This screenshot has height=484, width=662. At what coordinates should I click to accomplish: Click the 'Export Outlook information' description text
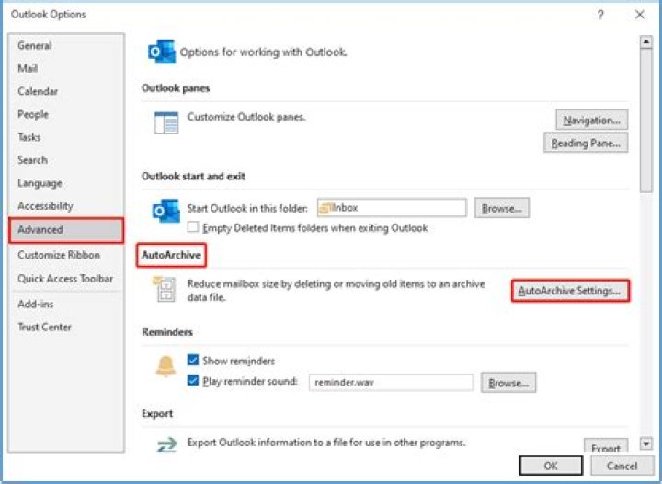[326, 443]
